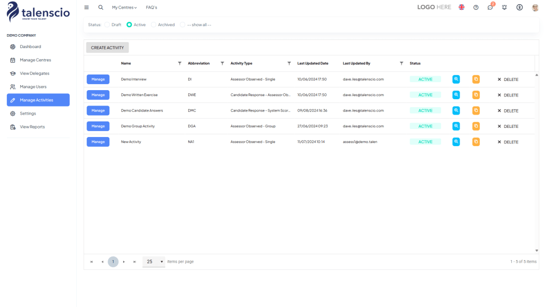Open Manage Activities in the sidebar
546x307 pixels.
[x=38, y=100]
